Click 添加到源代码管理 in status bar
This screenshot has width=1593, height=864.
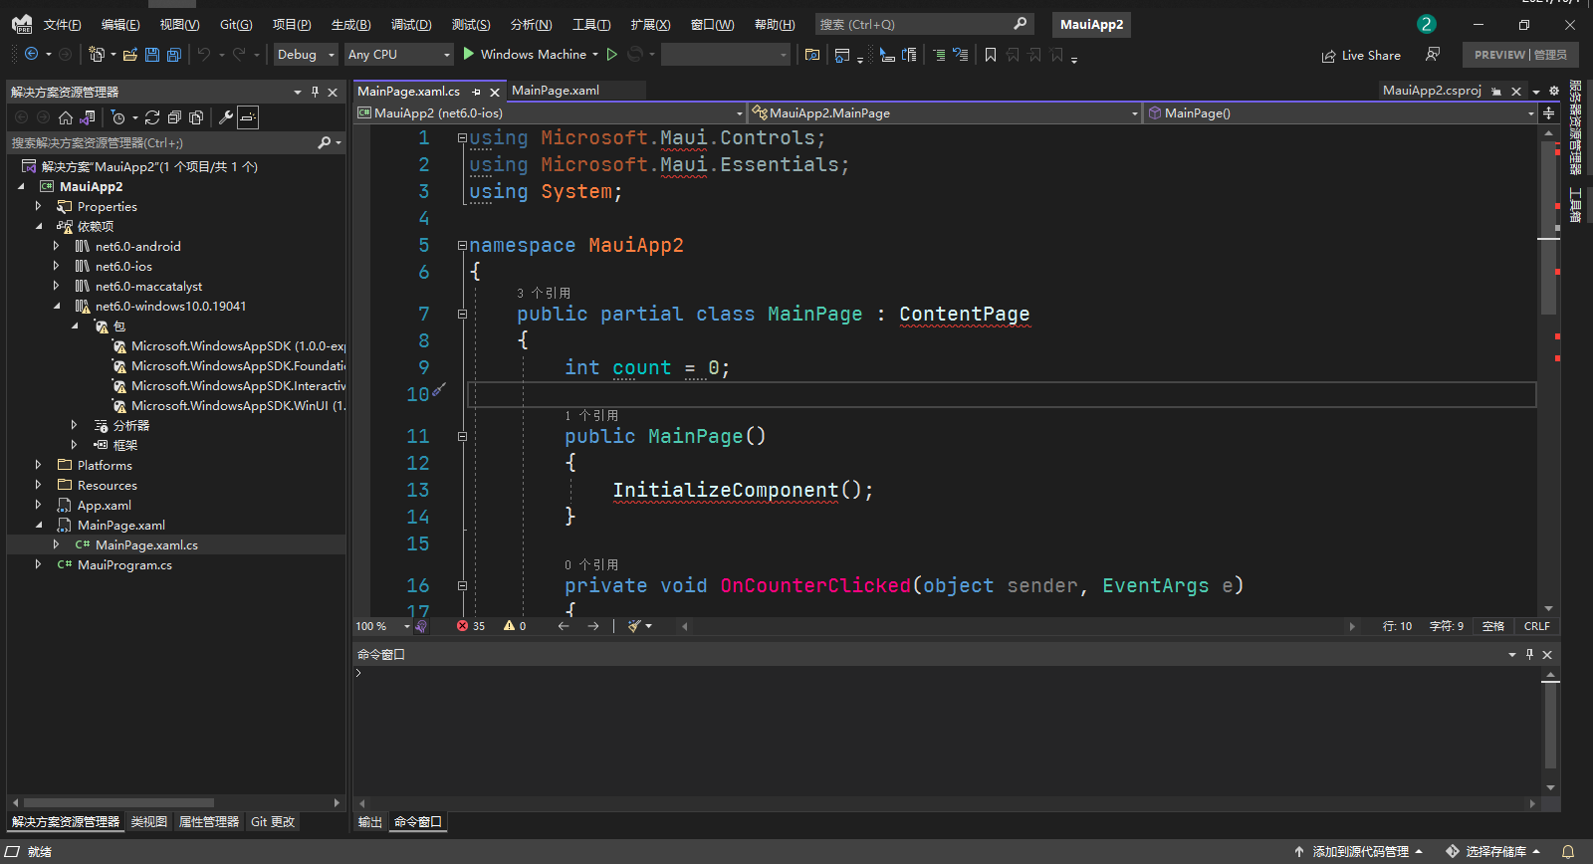1359,852
